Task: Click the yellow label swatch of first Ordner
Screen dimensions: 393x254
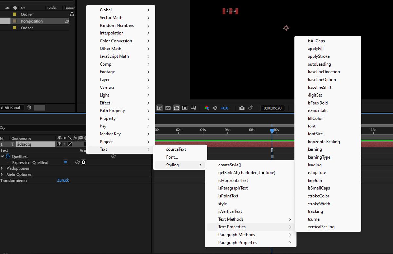Action: pyautogui.click(x=14, y=14)
